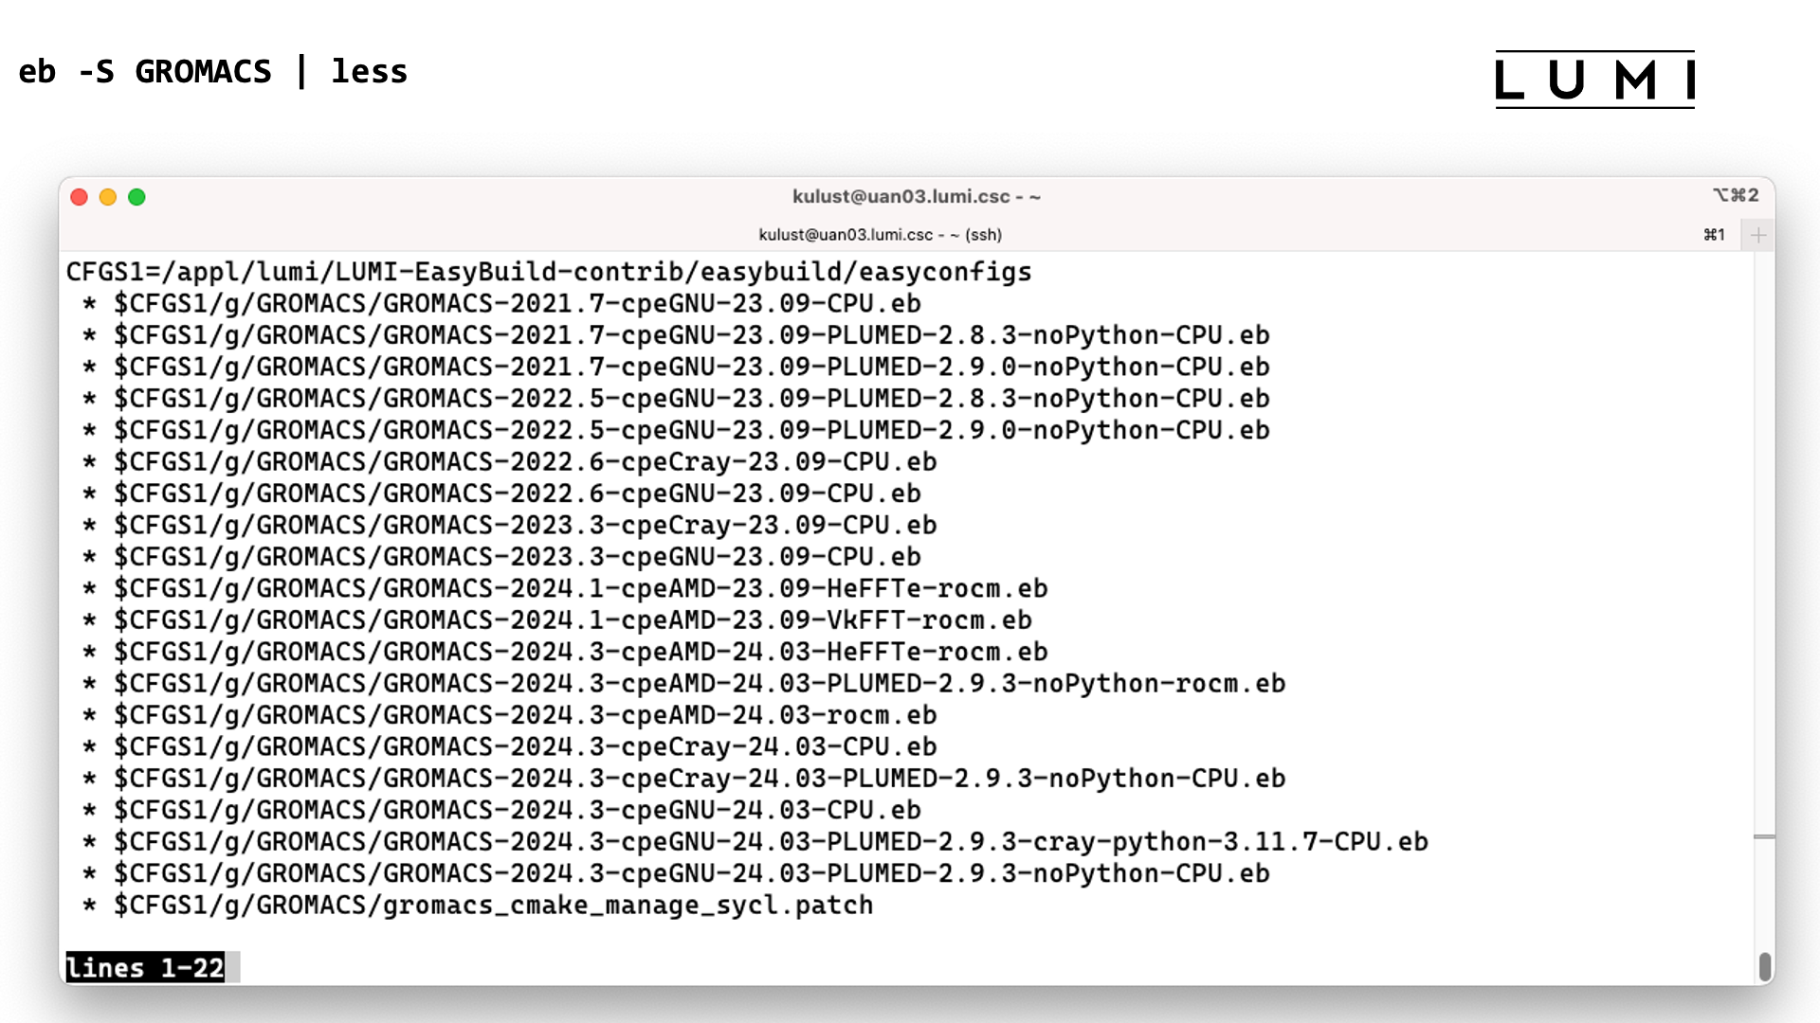This screenshot has height=1023, width=1820.
Task: Select the uan03.lumi.csc terminal window tab
Action: (x=880, y=234)
